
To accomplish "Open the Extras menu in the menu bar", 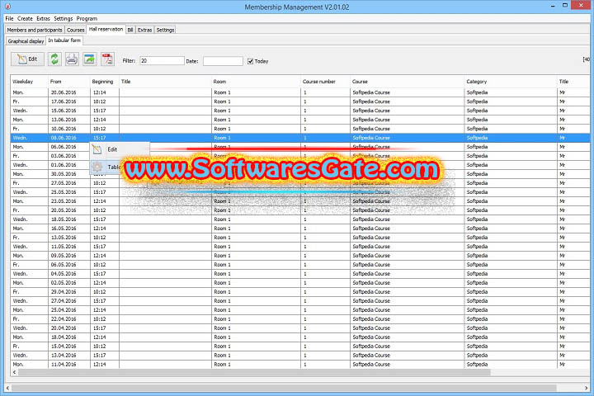I will (43, 18).
